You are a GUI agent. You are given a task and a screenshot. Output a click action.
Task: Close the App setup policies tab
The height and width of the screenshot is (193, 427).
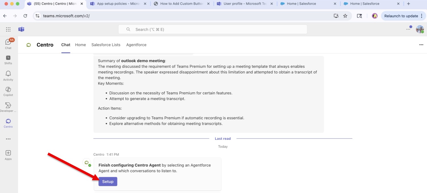(145, 4)
